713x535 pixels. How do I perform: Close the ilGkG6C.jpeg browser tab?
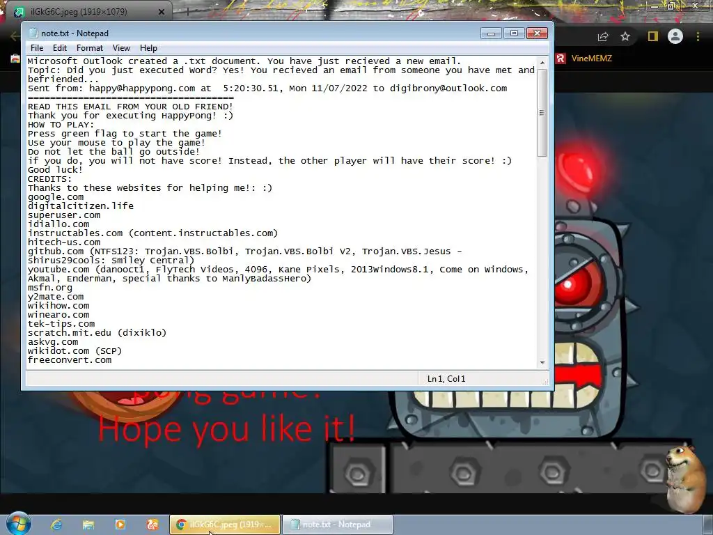(x=161, y=12)
